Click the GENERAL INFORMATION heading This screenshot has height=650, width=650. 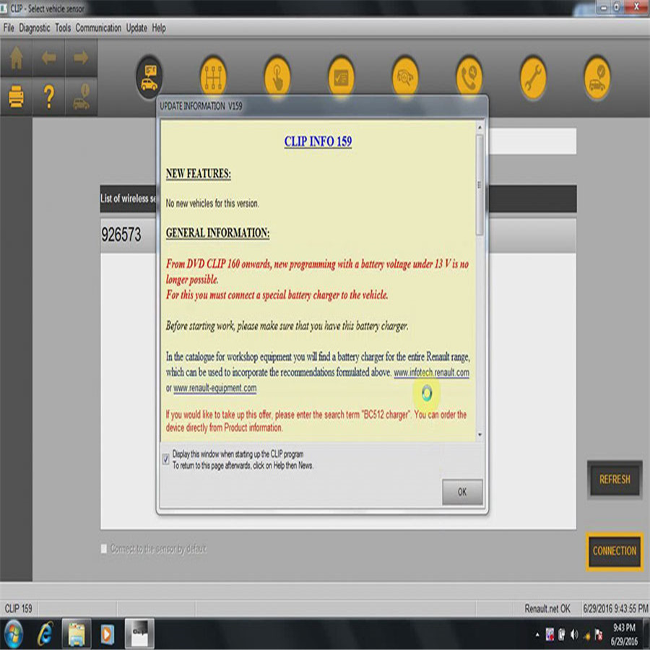tap(217, 233)
